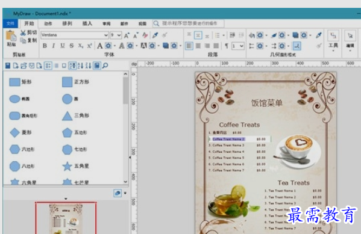
Task: Click the paragraph mark icon
Action: coord(227,46)
